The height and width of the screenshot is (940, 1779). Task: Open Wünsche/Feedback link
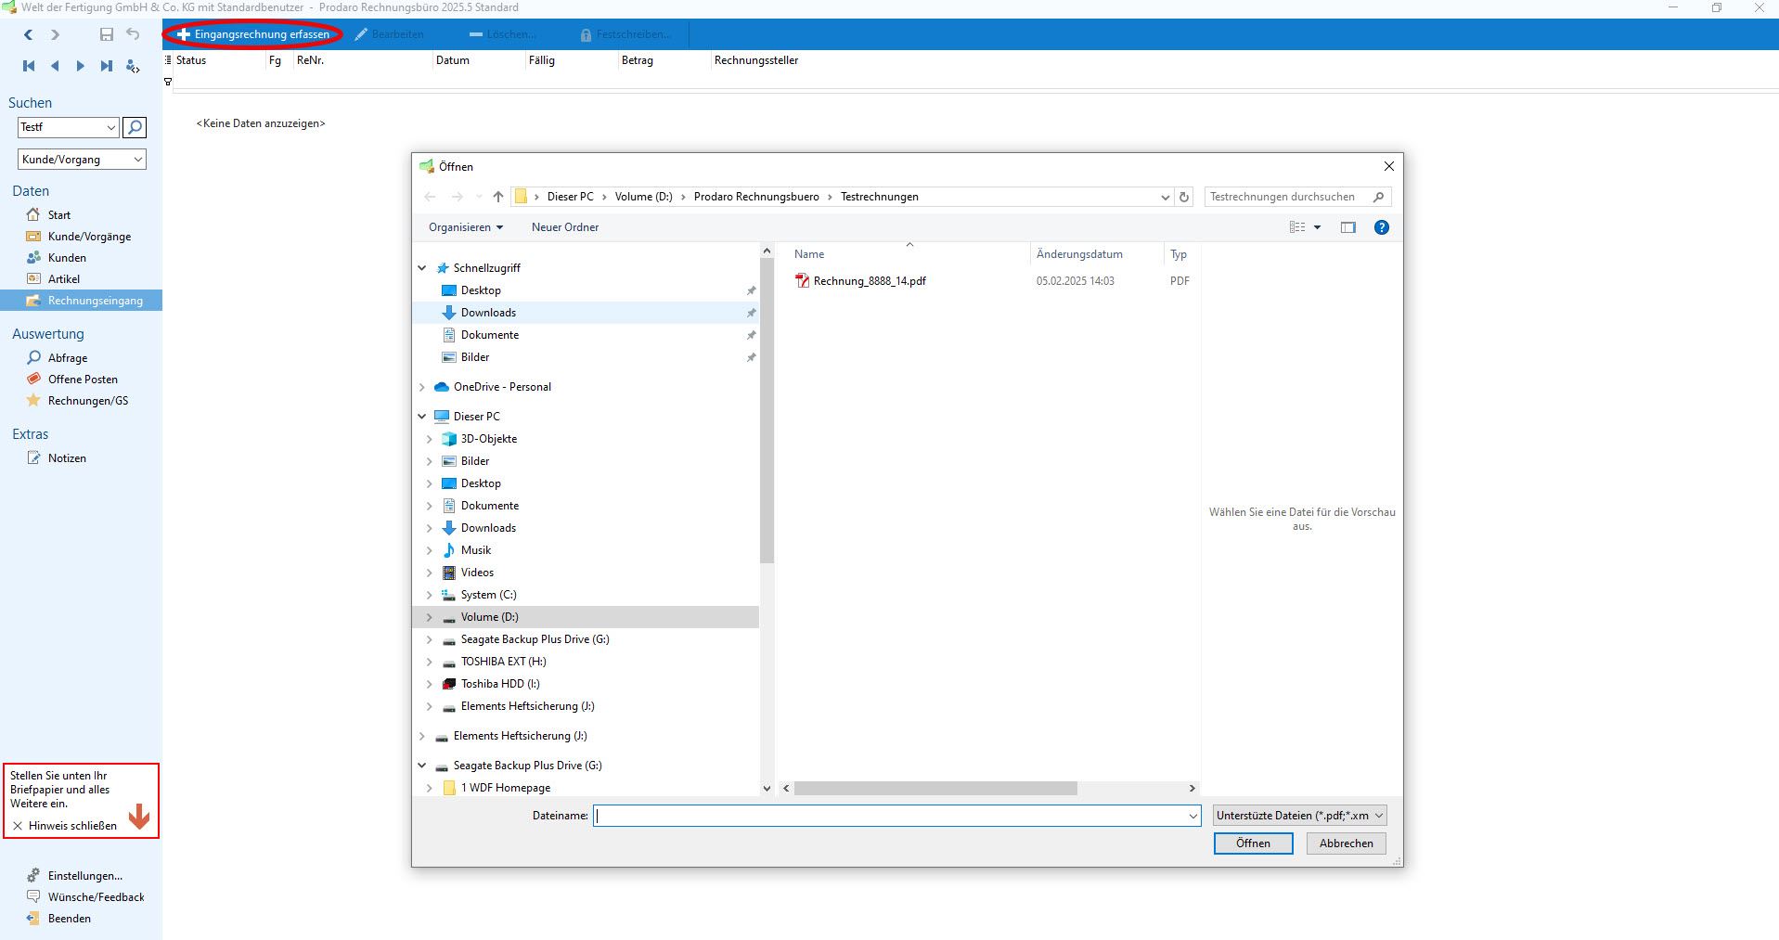tap(96, 897)
